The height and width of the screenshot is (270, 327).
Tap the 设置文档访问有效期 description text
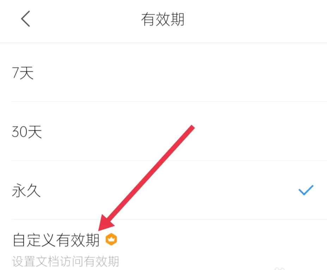pos(66,261)
